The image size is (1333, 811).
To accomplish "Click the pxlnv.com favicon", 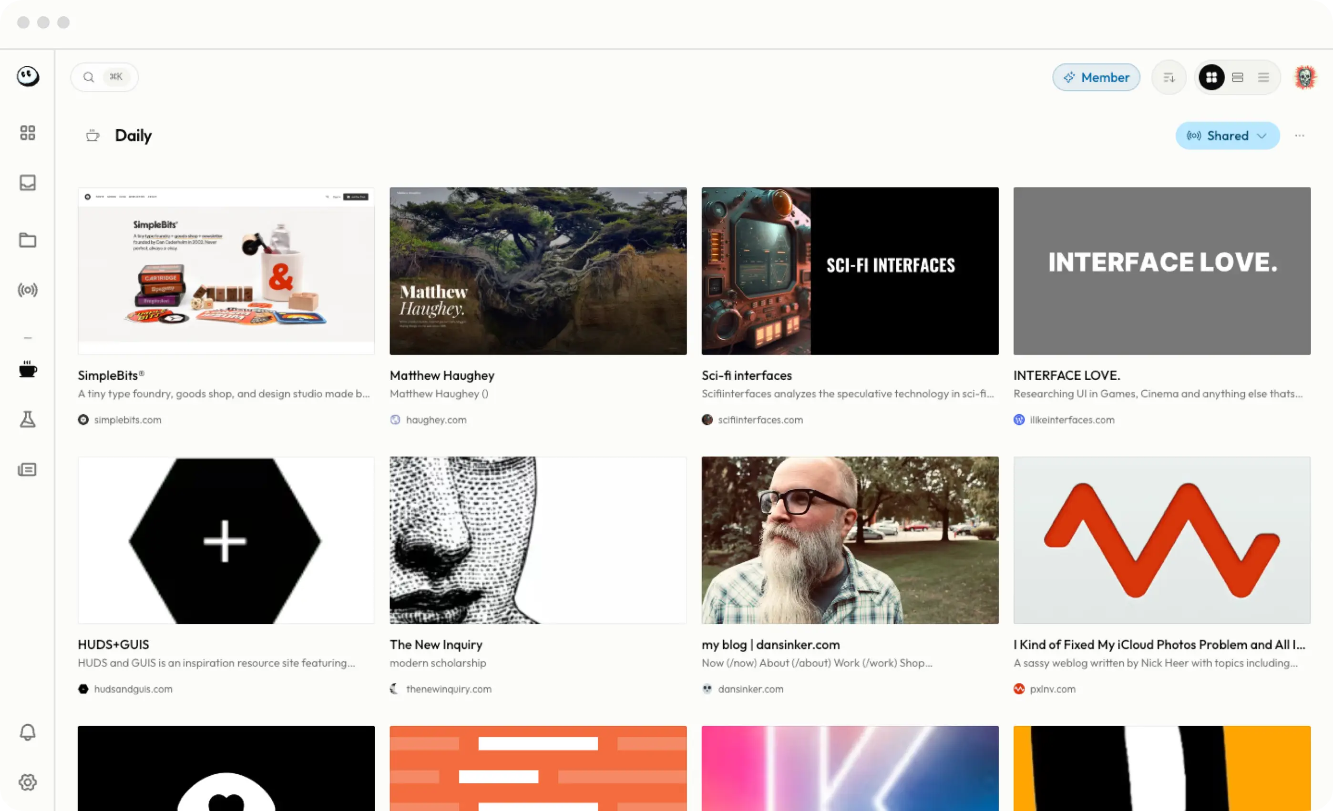I will pyautogui.click(x=1019, y=689).
